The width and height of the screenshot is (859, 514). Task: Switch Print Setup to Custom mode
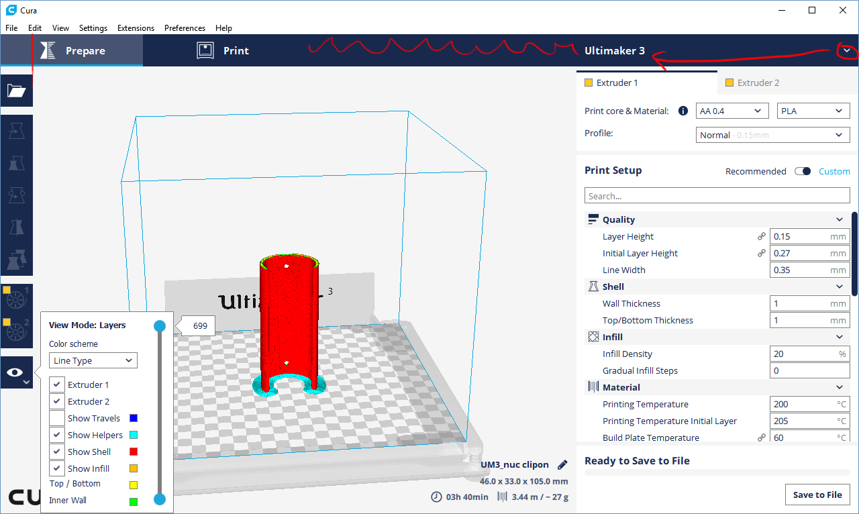pyautogui.click(x=834, y=171)
